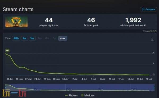Click the 24 Jun axis label

click(38, 79)
